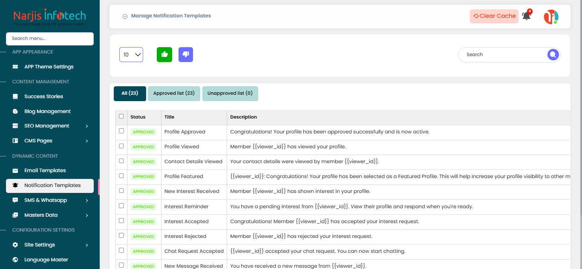
Task: Open Blog Management from the sidebar
Action: click(47, 111)
